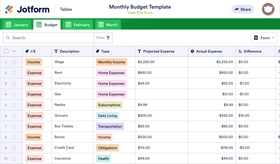Screen dimensions: 280x164
Task: Switch to the February tab
Action: (x=78, y=25)
